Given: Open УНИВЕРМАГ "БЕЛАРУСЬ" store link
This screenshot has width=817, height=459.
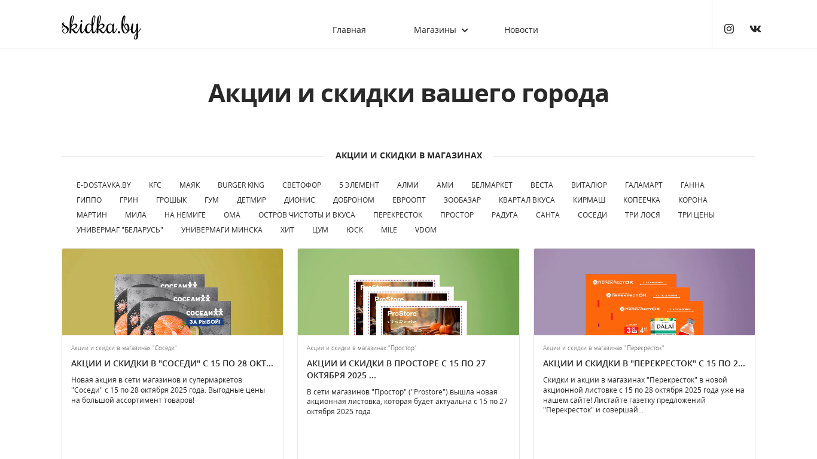Looking at the screenshot, I should pyautogui.click(x=120, y=229).
